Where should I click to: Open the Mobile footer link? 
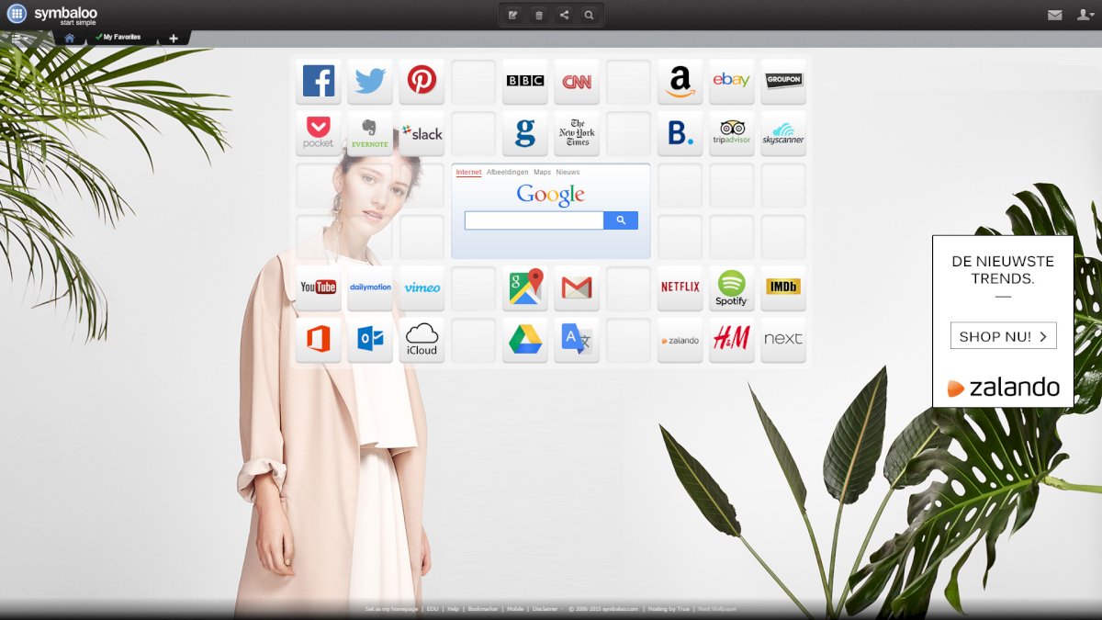pyautogui.click(x=515, y=609)
